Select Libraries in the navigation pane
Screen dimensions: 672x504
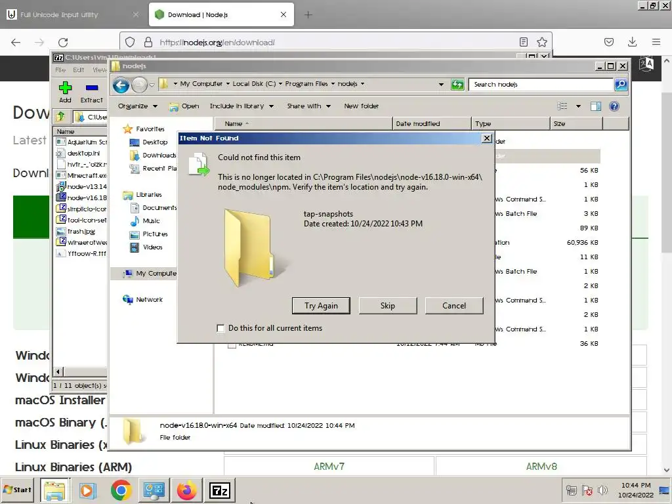(142, 194)
